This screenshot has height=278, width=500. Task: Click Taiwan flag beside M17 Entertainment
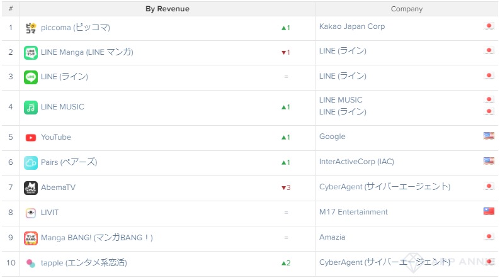click(489, 211)
